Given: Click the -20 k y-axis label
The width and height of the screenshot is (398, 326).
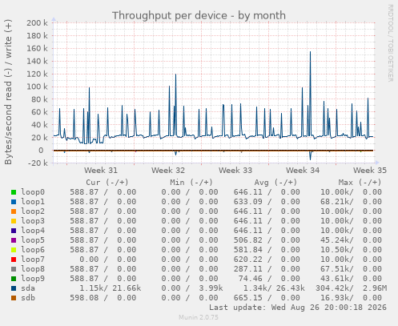Looking at the screenshot, I should click(38, 163).
